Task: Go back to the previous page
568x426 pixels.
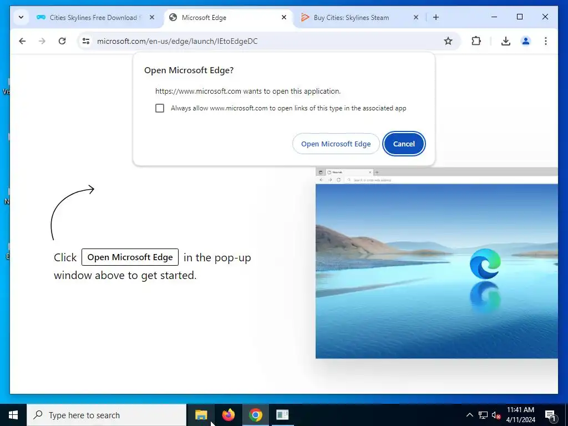Action: pos(22,41)
